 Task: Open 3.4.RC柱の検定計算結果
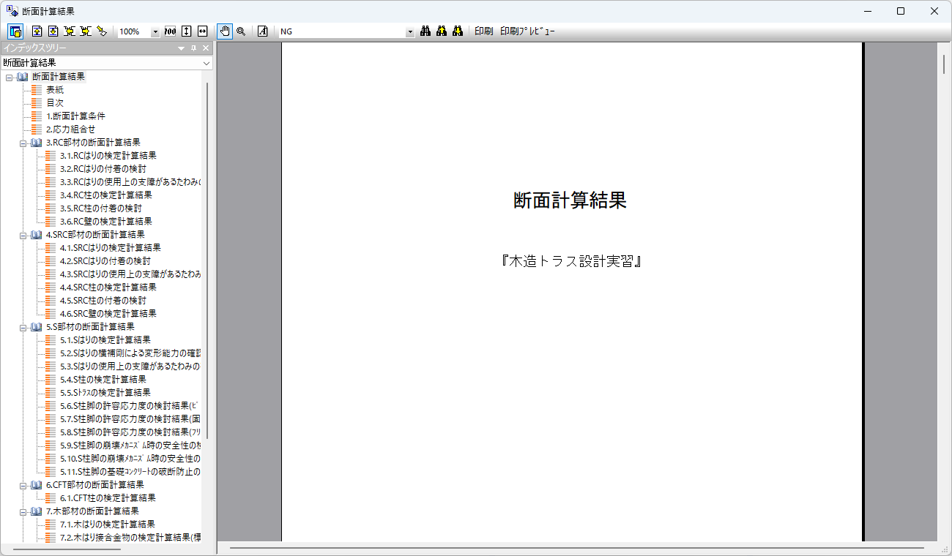click(x=105, y=195)
